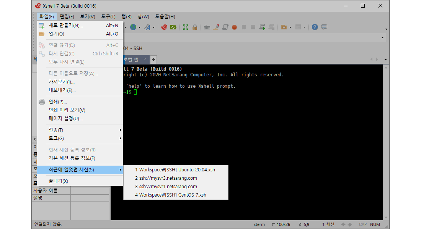Open the globe icon dropdown arrow
This screenshot has width=421, height=229.
[x=139, y=27]
